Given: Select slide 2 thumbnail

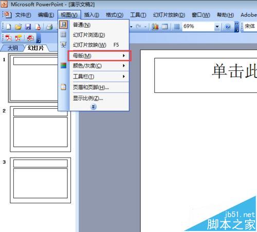Looking at the screenshot, I should (41, 129).
